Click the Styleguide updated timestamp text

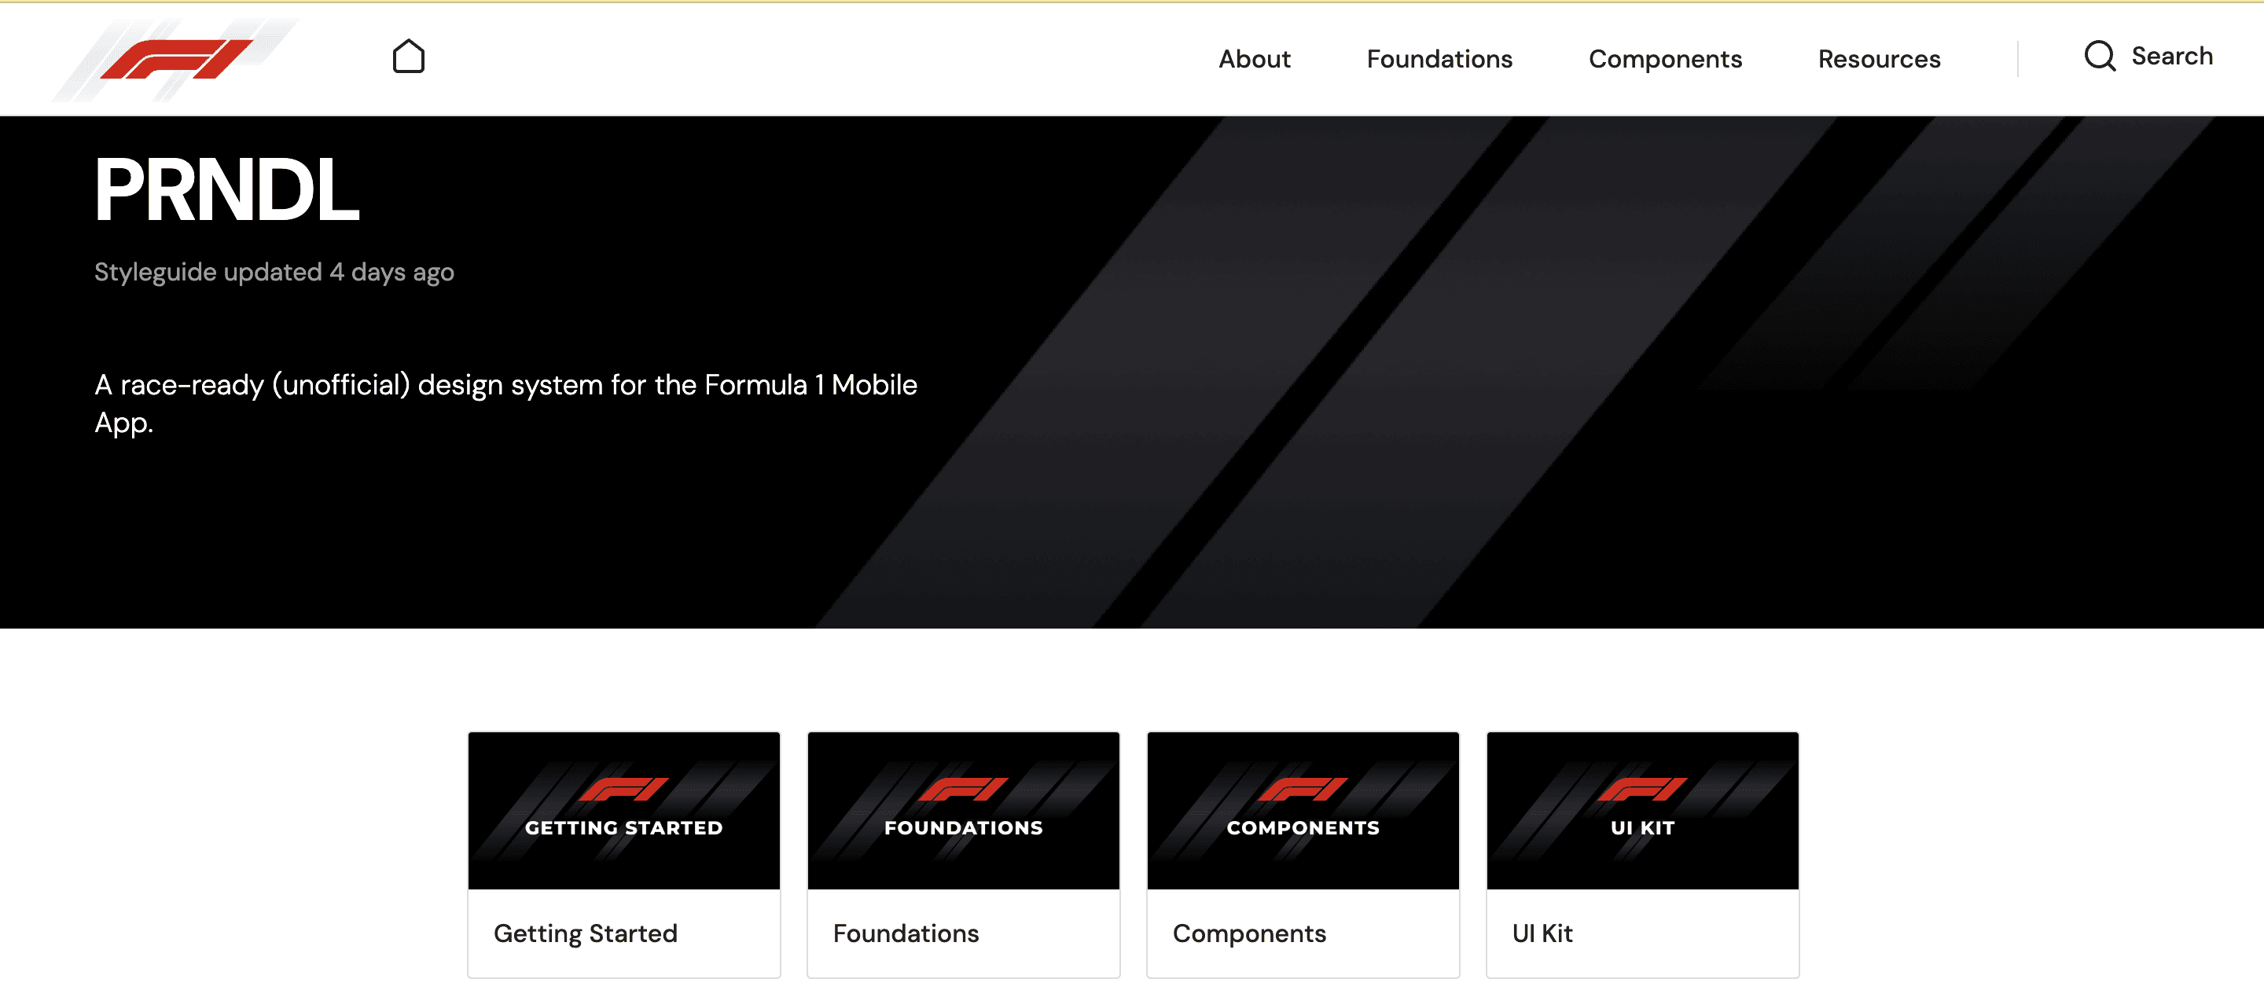(274, 272)
